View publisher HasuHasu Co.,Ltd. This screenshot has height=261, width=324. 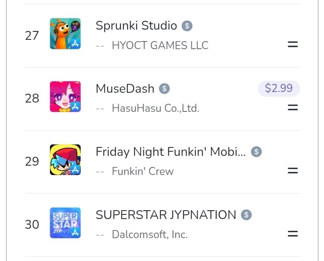(155, 108)
